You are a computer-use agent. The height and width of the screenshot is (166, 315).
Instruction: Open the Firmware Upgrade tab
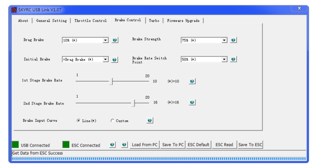tap(183, 21)
